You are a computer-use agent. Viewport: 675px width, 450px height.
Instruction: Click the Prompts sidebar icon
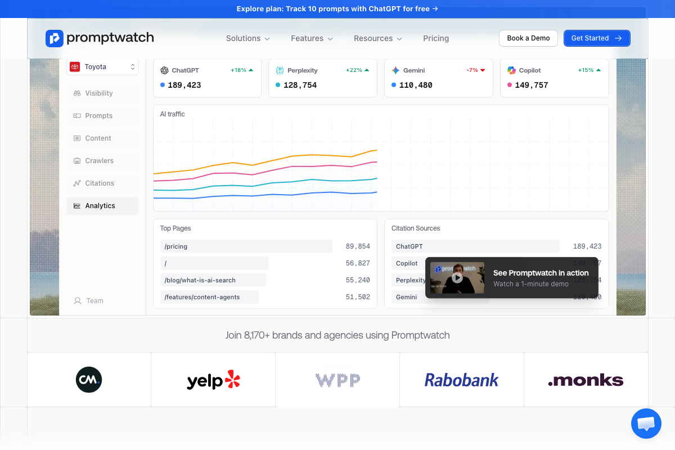pos(77,116)
